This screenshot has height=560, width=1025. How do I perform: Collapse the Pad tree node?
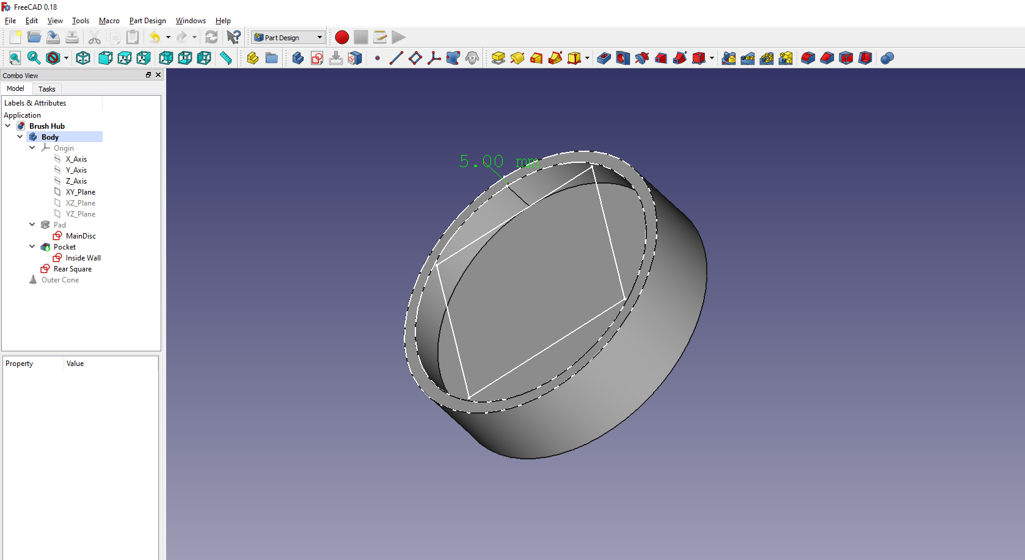32,224
